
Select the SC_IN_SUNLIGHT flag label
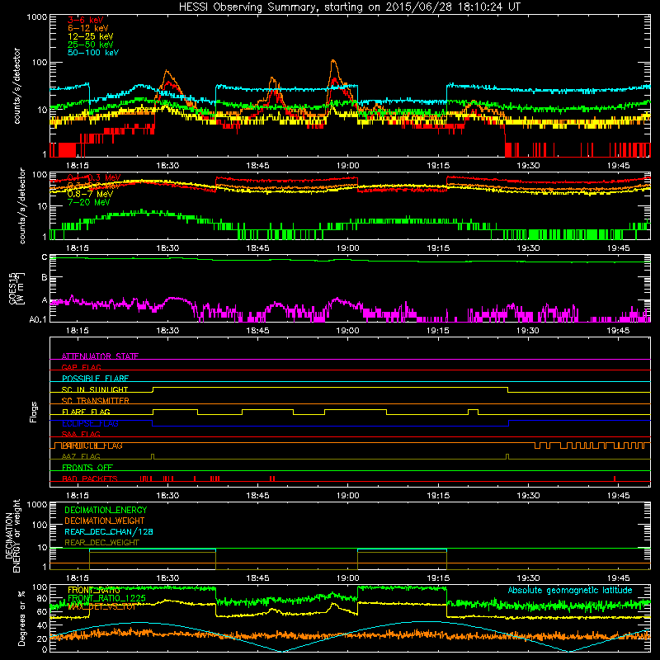pos(95,389)
